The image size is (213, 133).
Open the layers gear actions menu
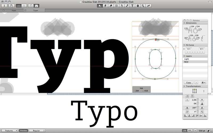point(203,83)
